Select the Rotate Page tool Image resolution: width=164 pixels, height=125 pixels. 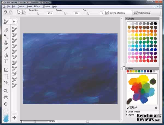pos(6,104)
